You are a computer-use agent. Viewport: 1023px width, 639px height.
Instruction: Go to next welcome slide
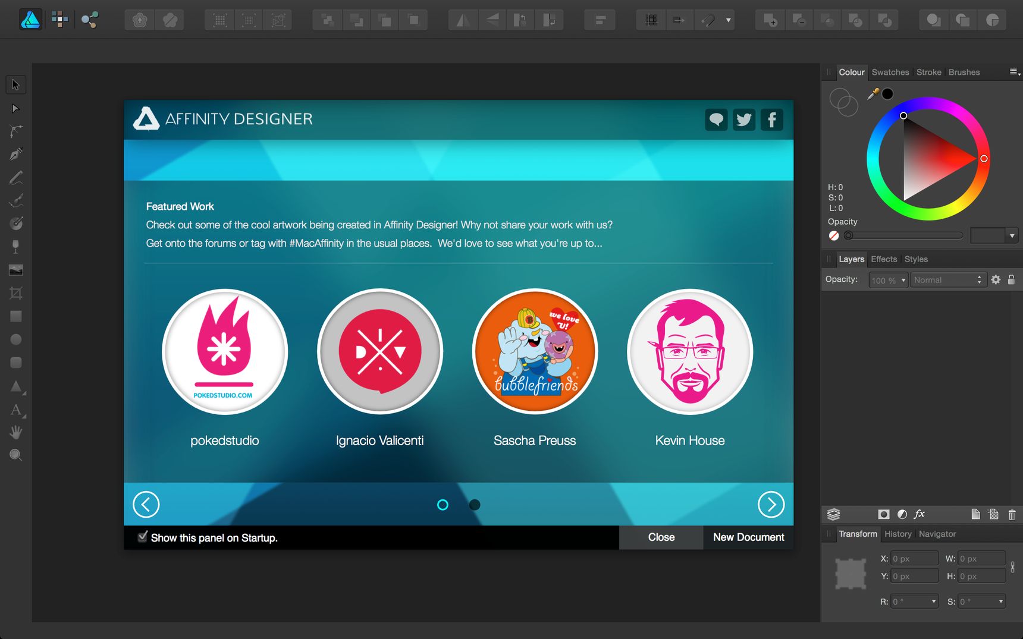point(771,505)
